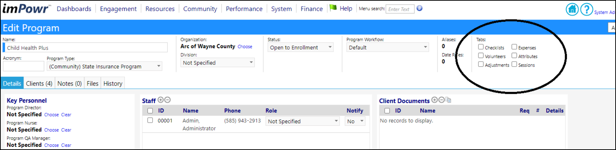Image resolution: width=616 pixels, height=150 pixels.
Task: Choose a different Organization
Action: 245,47
